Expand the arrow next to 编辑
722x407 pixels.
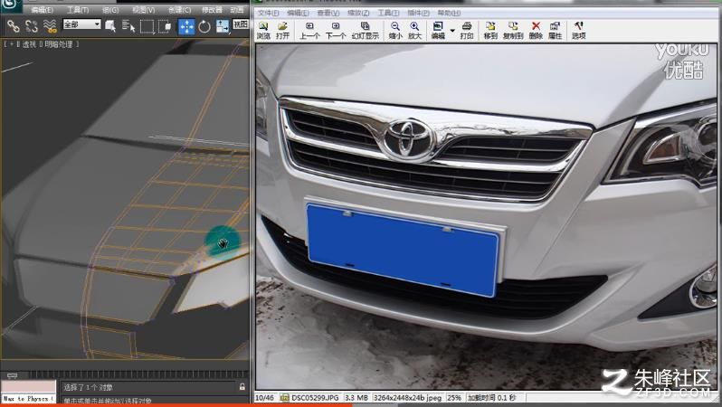[x=452, y=31]
